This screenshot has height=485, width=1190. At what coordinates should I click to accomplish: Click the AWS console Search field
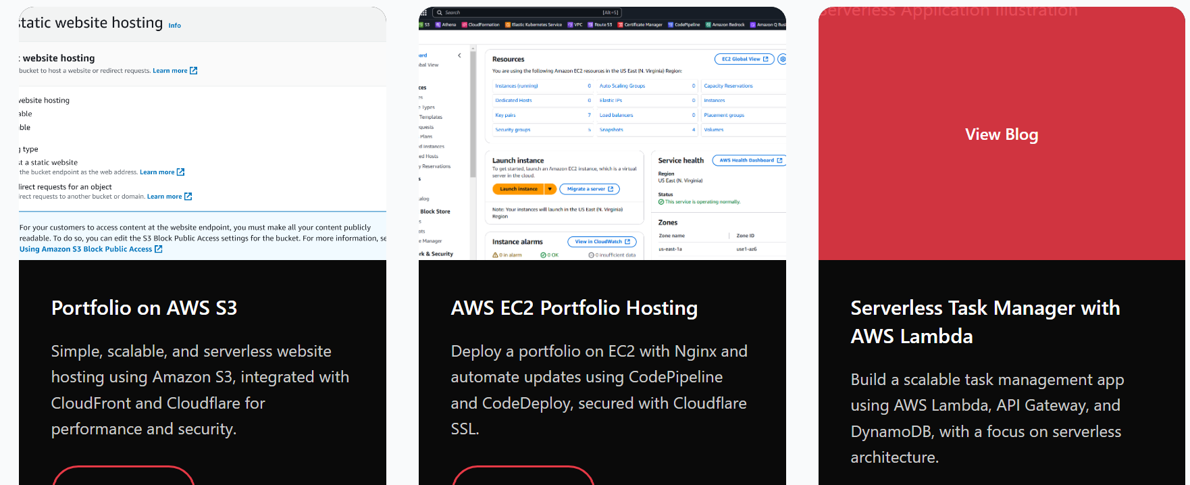coord(527,12)
